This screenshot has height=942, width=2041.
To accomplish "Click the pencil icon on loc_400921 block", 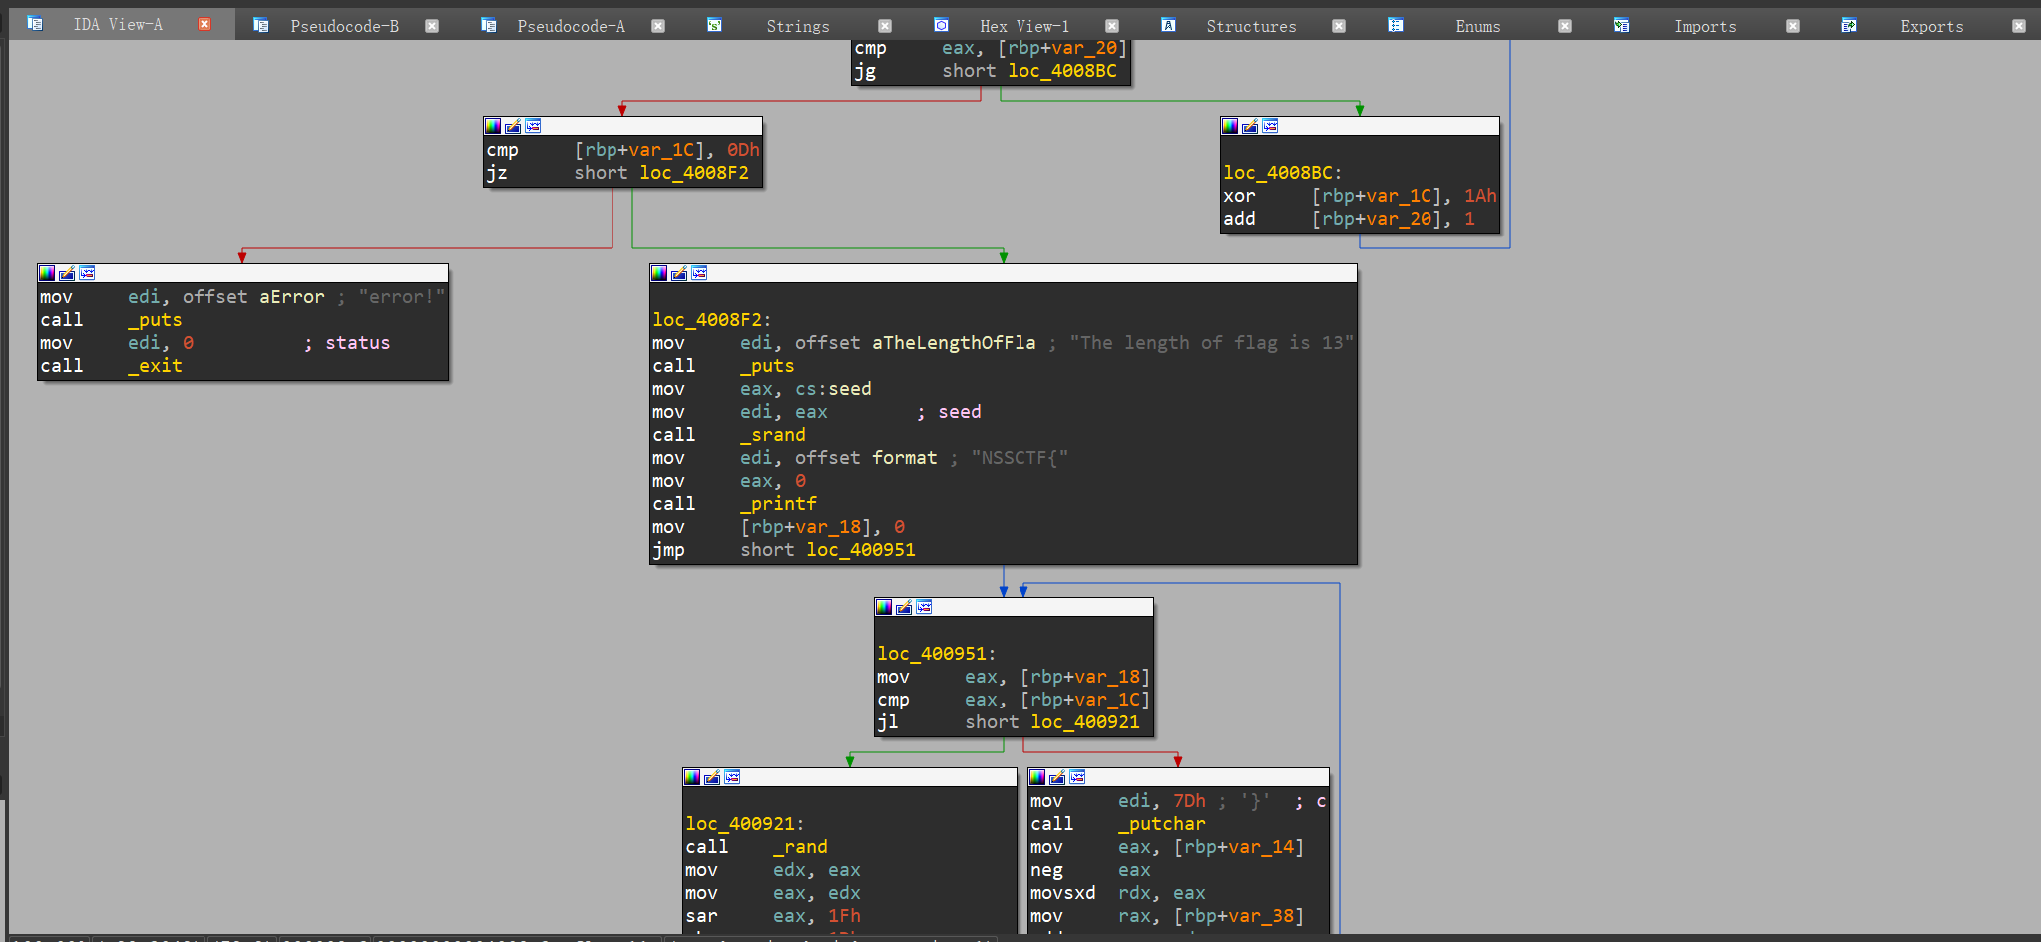I will pyautogui.click(x=712, y=777).
